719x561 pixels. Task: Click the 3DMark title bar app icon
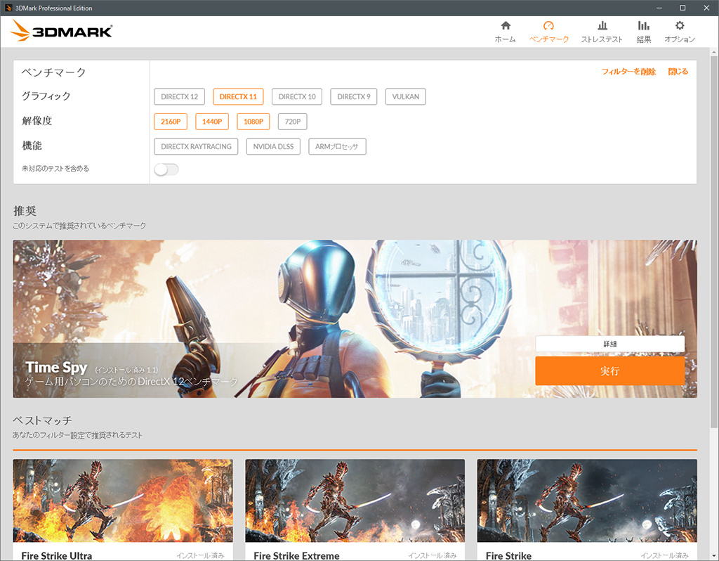tap(8, 8)
